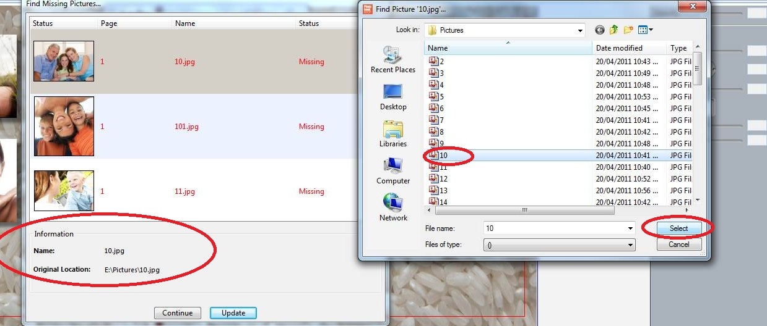767x326 pixels.
Task: Open Libraries in places sidebar
Action: (x=393, y=134)
